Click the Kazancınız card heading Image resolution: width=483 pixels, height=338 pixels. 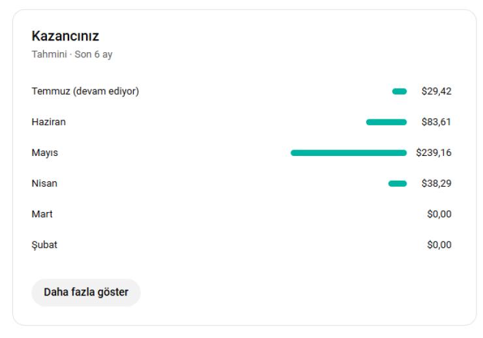(x=65, y=36)
